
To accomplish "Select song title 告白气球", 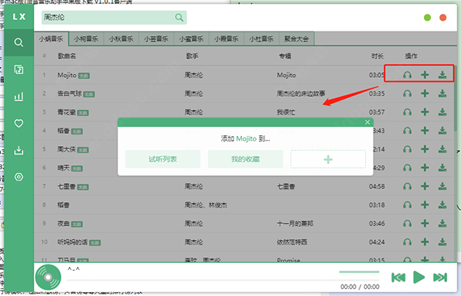I will point(69,94).
